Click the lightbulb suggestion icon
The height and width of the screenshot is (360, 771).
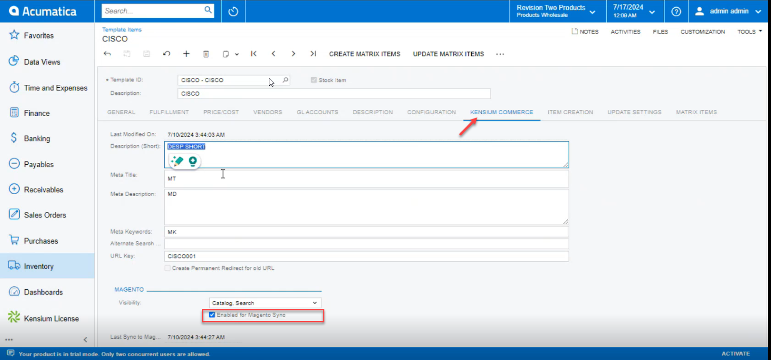[x=193, y=161]
